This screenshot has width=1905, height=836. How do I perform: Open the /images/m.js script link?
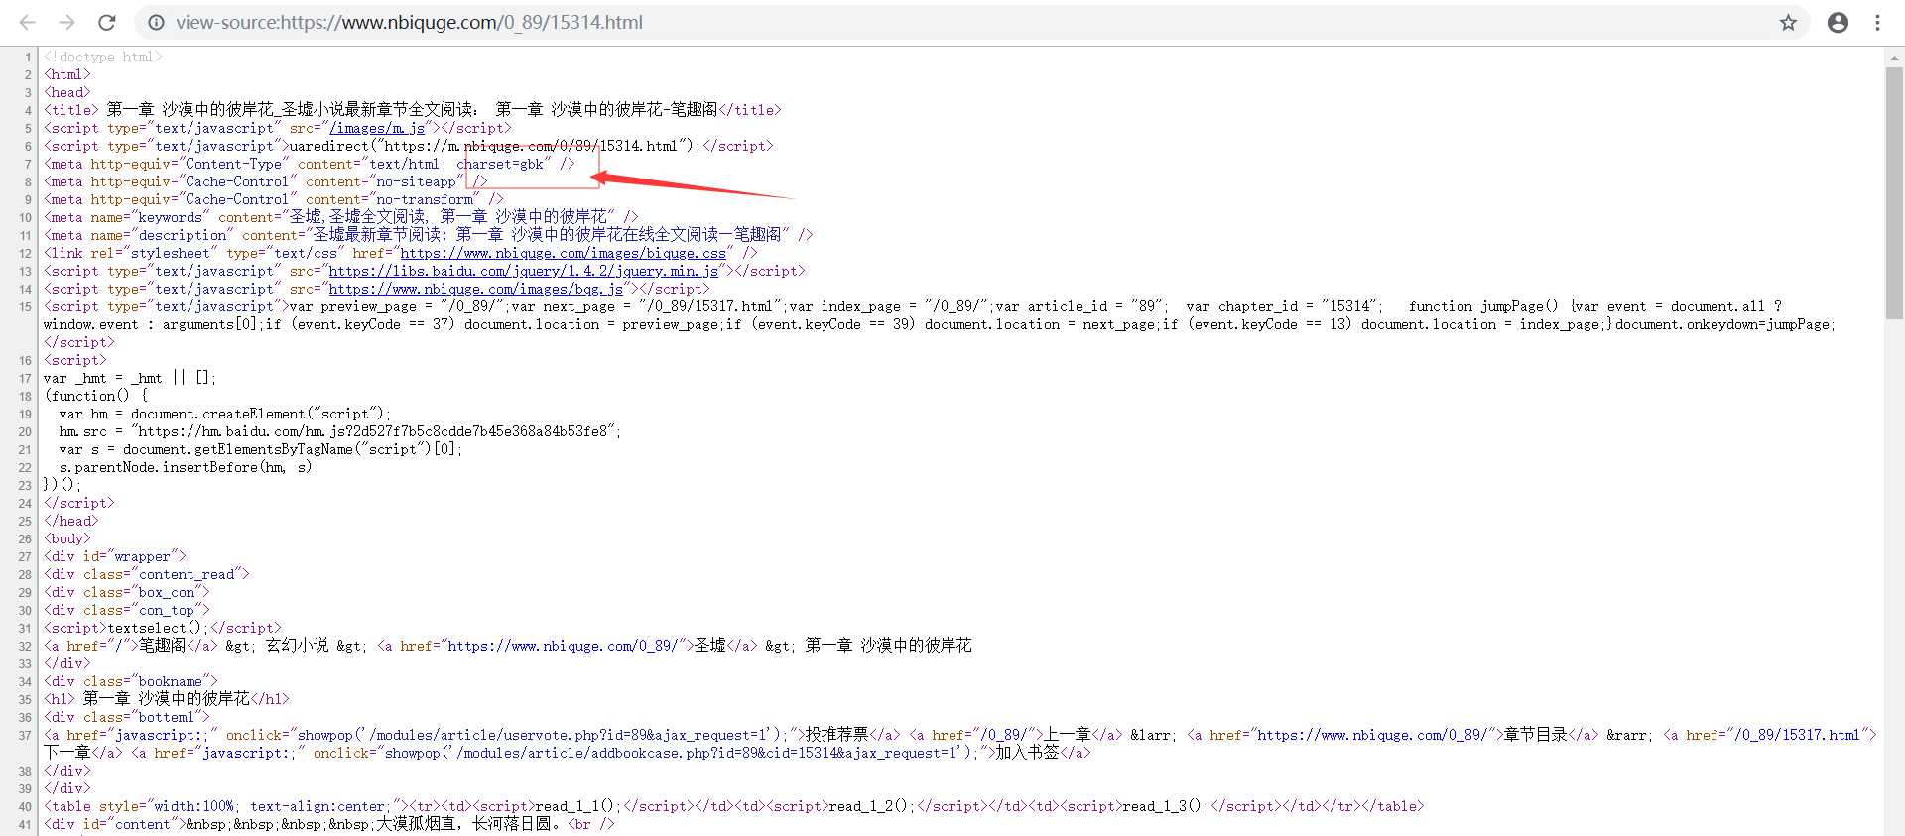[x=377, y=128]
